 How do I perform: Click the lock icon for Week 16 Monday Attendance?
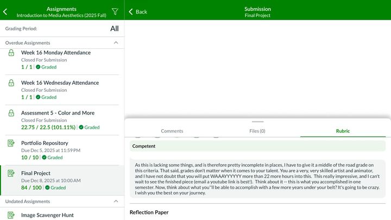click(x=11, y=53)
